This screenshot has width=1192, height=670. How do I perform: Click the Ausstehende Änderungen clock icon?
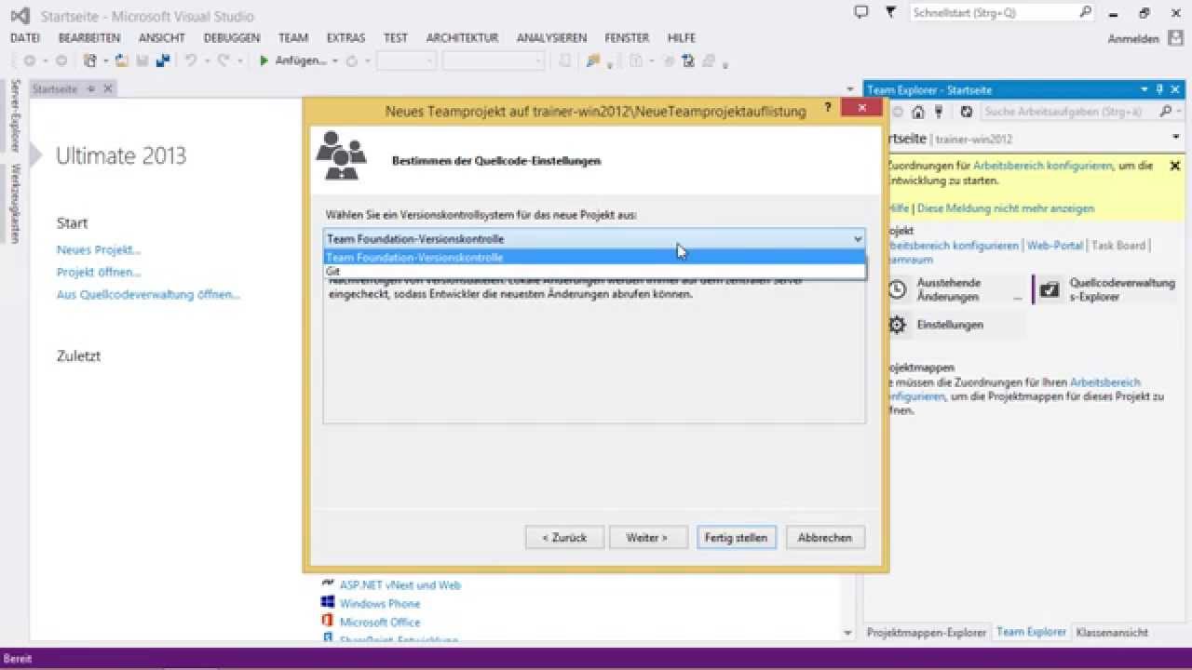[897, 289]
